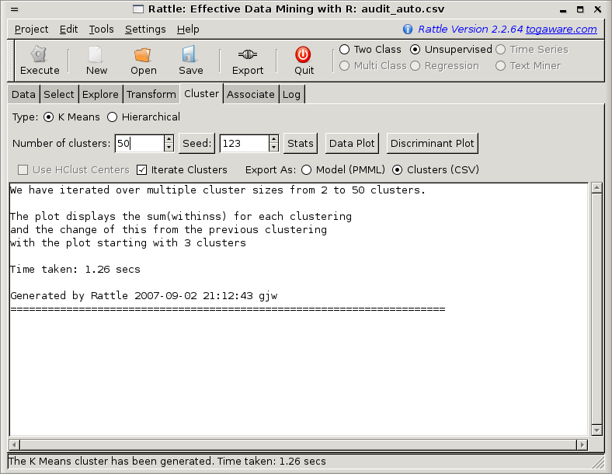Click the Stats button
The width and height of the screenshot is (612, 474).
(300, 143)
